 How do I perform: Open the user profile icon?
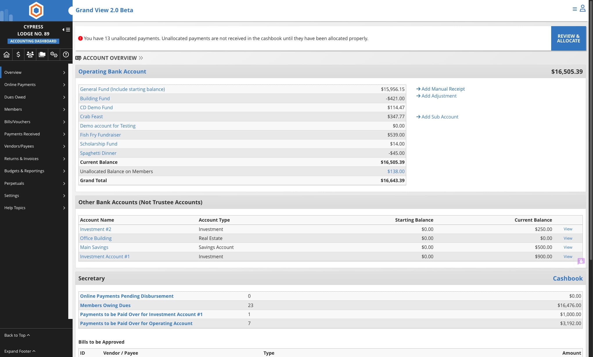point(583,8)
